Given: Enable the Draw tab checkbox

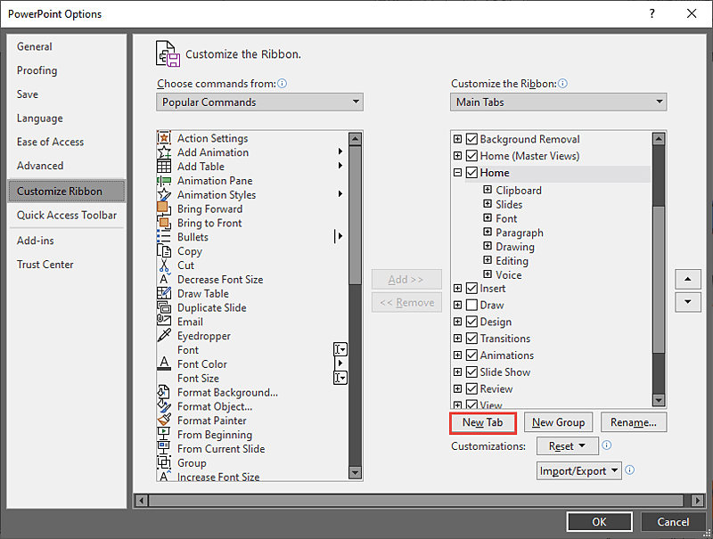Looking at the screenshot, I should [471, 305].
